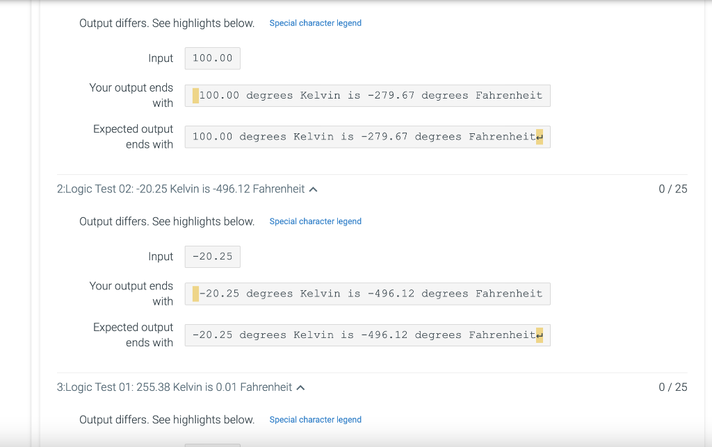
Task: Select the 100.00 input box
Action: click(x=213, y=58)
